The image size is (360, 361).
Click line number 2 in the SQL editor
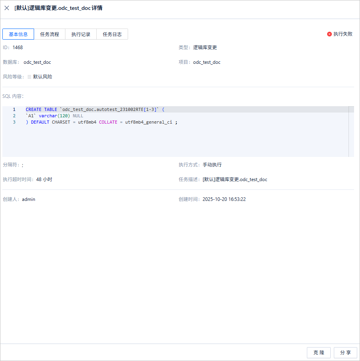pyautogui.click(x=14, y=116)
